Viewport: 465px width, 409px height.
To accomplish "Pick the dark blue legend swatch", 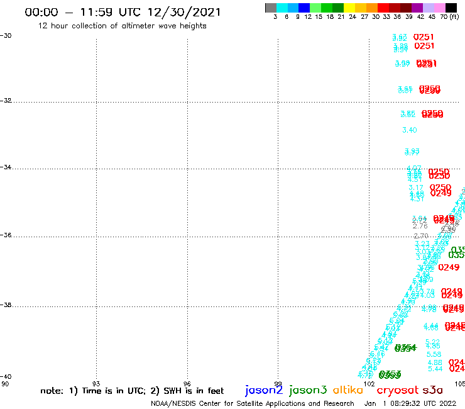I will pos(304,8).
